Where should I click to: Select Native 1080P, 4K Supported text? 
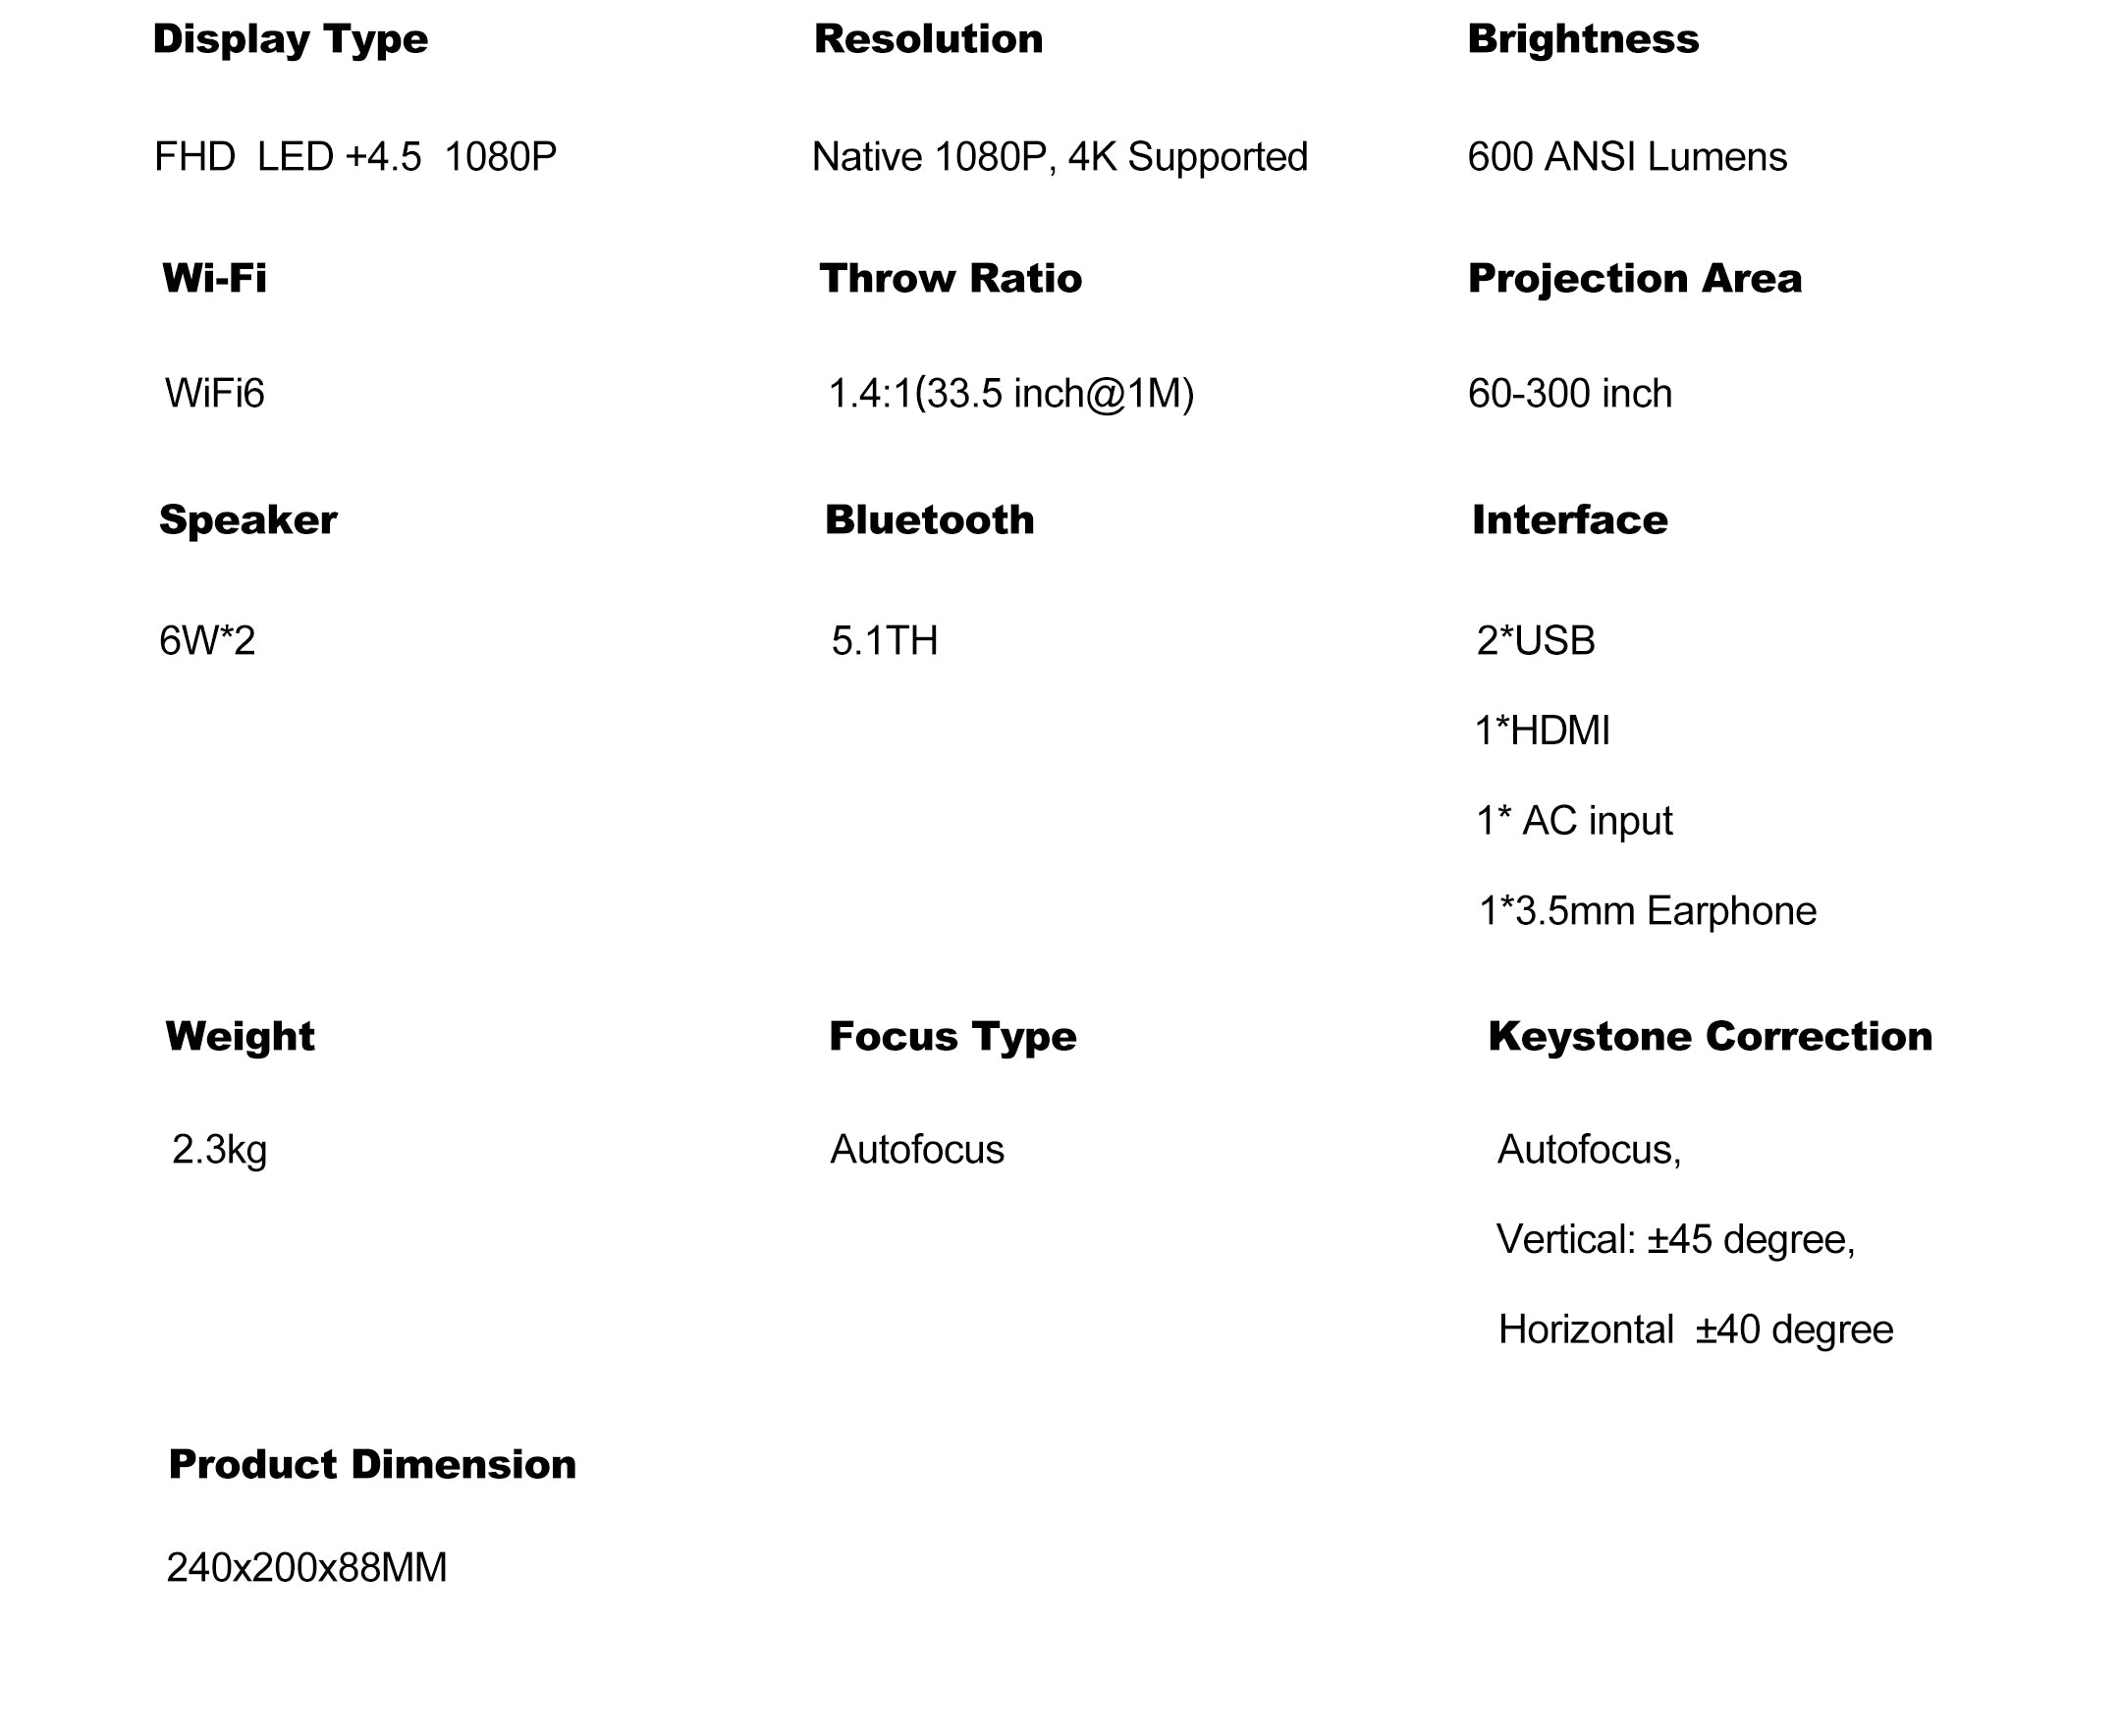coord(1060,157)
